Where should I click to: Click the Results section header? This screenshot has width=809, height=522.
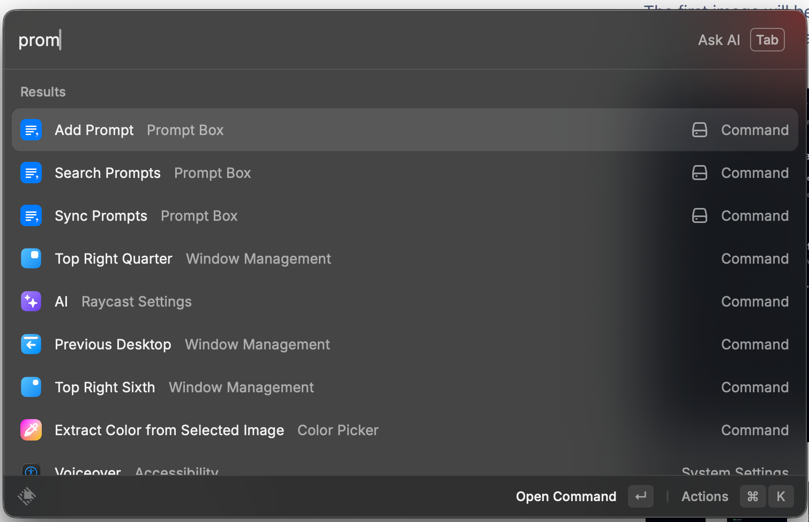tap(43, 92)
